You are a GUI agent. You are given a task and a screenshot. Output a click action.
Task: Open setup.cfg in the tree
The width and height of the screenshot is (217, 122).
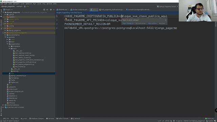click(x=12, y=100)
